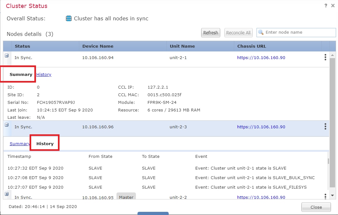
Task: Click the node list scrollbar down arrow
Action: tap(332, 195)
